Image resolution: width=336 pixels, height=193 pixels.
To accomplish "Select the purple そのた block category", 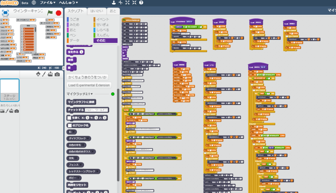I will tap(105, 41).
